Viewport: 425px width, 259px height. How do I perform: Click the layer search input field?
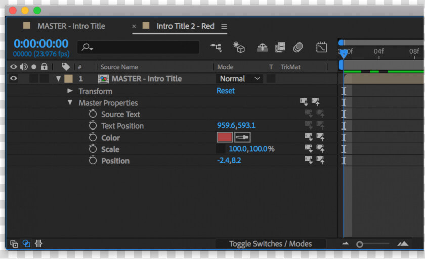pyautogui.click(x=139, y=47)
